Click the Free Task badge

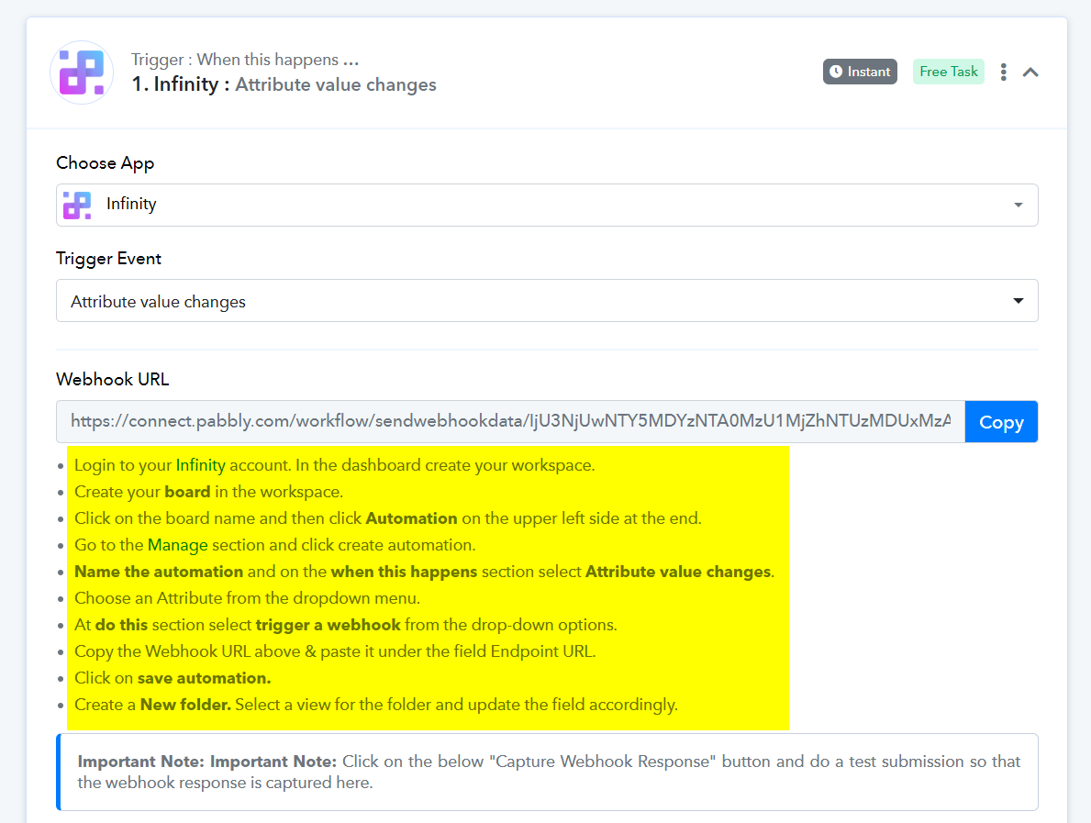pyautogui.click(x=949, y=72)
